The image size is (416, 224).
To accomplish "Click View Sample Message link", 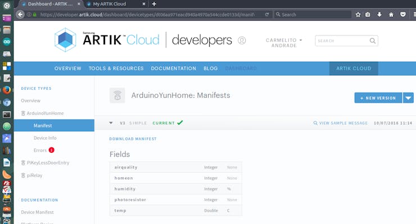I will [x=343, y=123].
